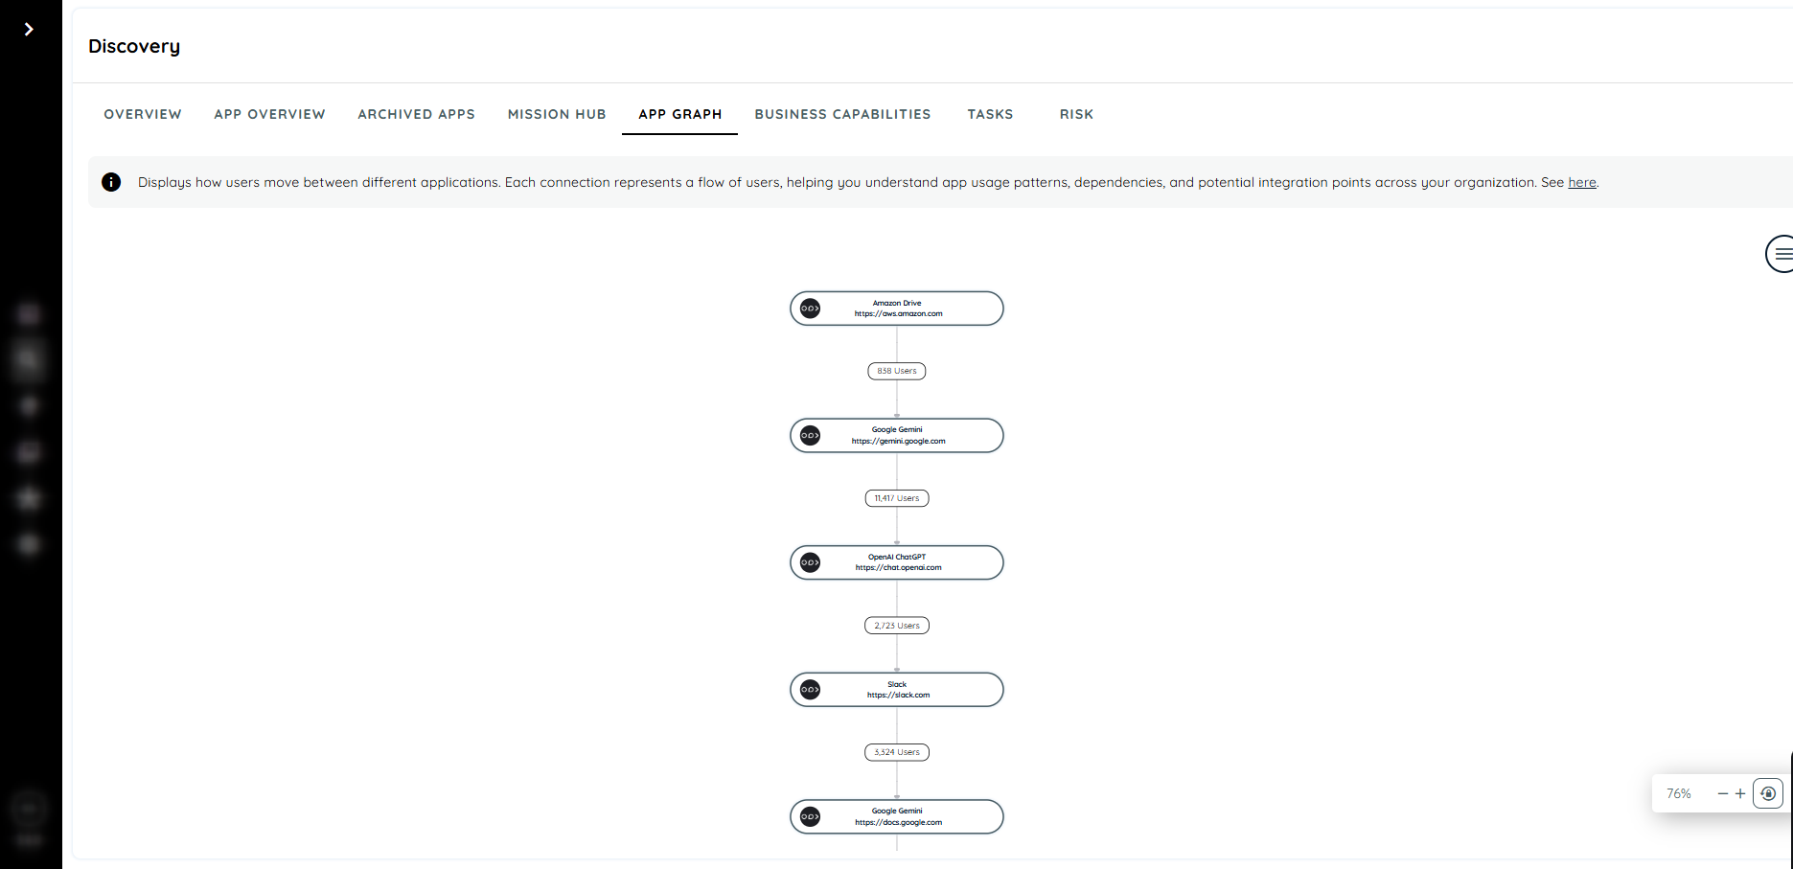The width and height of the screenshot is (1793, 869).
Task: Open the Risk tab
Action: 1076,114
